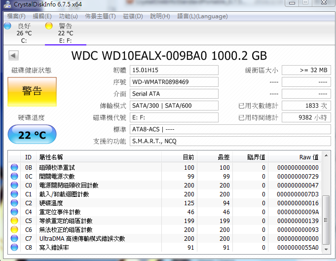Click status dot for attribute 0B
The height and width of the screenshot is (261, 336).
tap(14, 167)
